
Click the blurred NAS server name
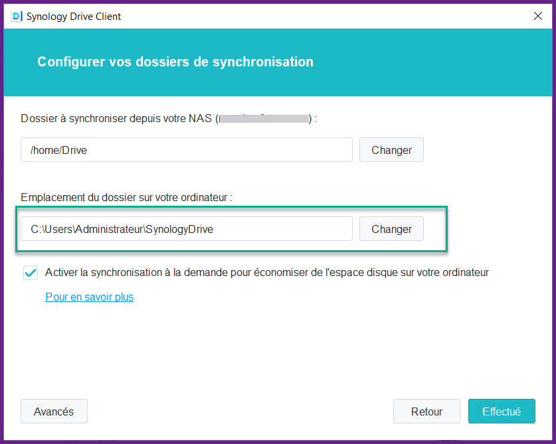point(264,119)
